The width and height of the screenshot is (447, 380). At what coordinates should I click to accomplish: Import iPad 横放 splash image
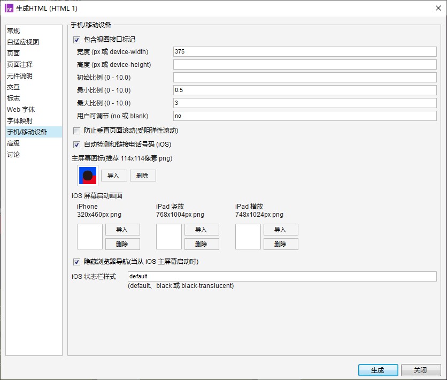pyautogui.click(x=281, y=230)
